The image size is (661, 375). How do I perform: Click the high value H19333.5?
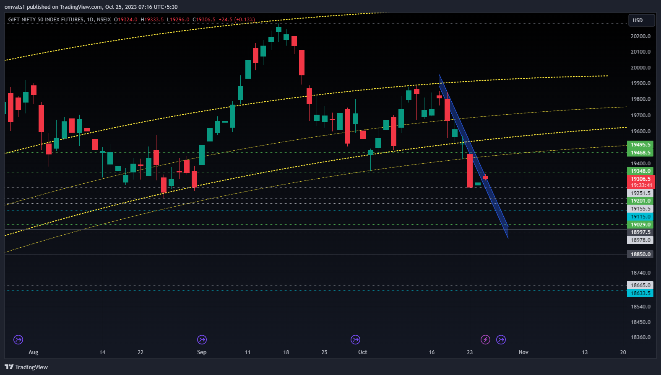coord(152,20)
